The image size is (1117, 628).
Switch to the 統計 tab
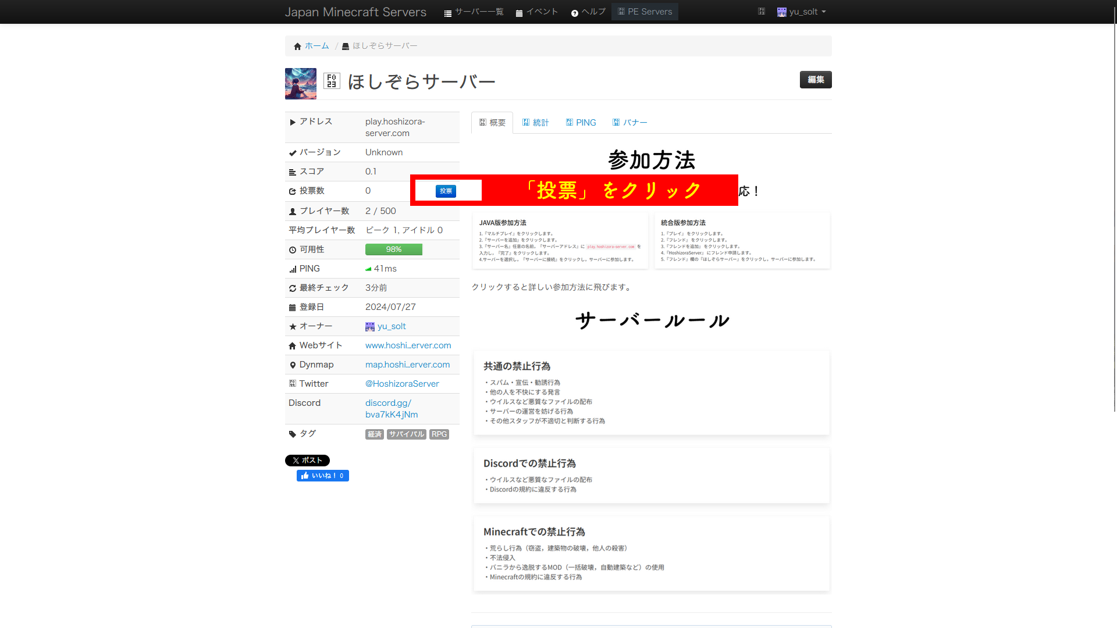[535, 123]
